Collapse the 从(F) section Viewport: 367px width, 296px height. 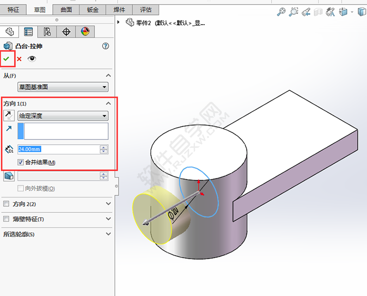coord(108,75)
